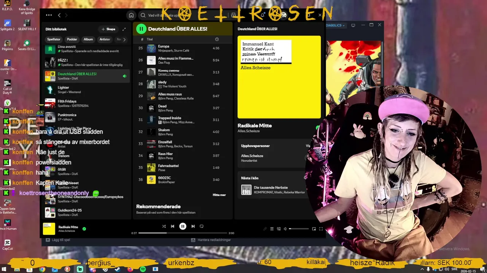Screen dimensions: 487x273
Task: Go back in Spotify navigation
Action: click(x=59, y=15)
